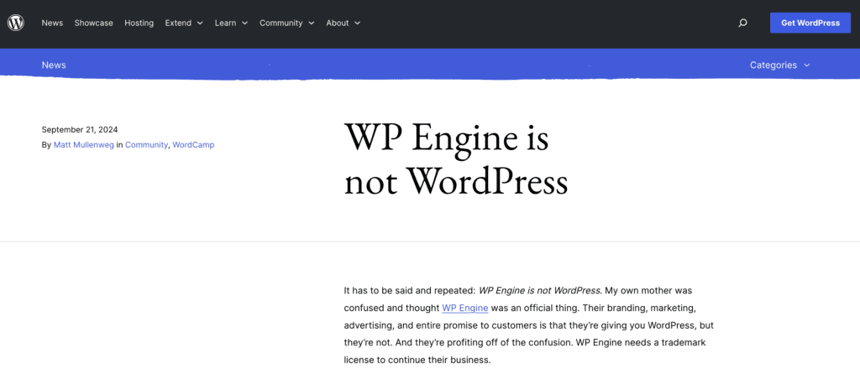Expand the Extend dropdown menu
The width and height of the screenshot is (860, 379).
point(184,23)
